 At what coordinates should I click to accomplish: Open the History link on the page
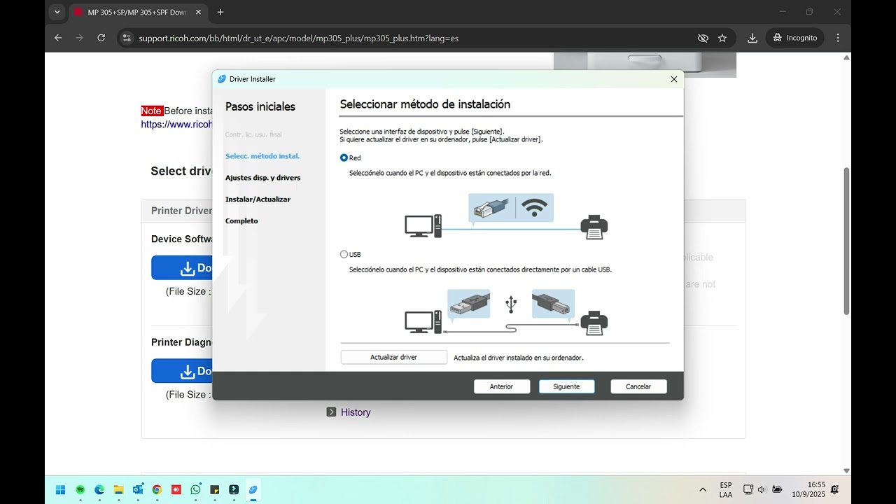pyautogui.click(x=356, y=412)
